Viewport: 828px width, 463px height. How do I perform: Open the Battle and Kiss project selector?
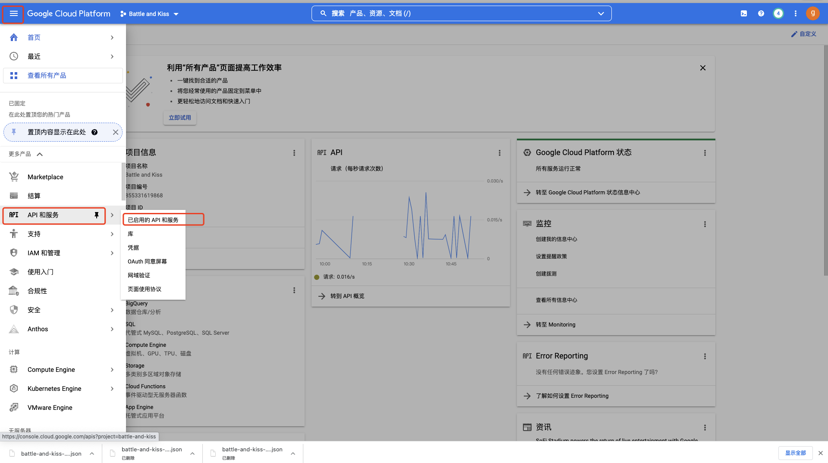149,14
